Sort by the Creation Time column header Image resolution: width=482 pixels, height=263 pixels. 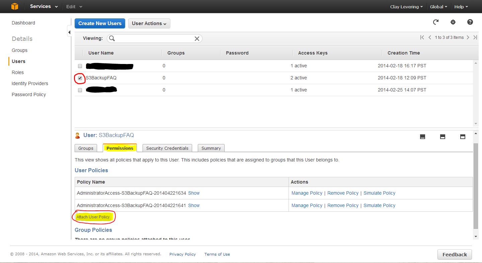click(404, 53)
